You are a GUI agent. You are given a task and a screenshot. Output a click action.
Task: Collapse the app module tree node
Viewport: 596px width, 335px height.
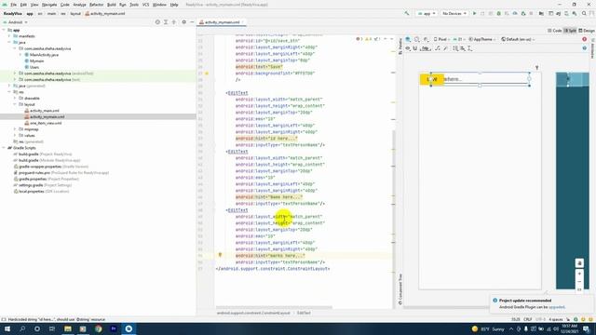tap(4, 30)
